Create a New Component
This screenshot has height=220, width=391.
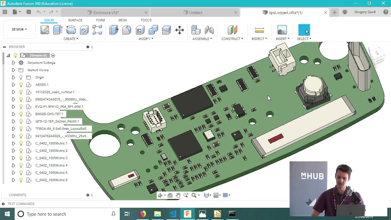click(x=196, y=30)
